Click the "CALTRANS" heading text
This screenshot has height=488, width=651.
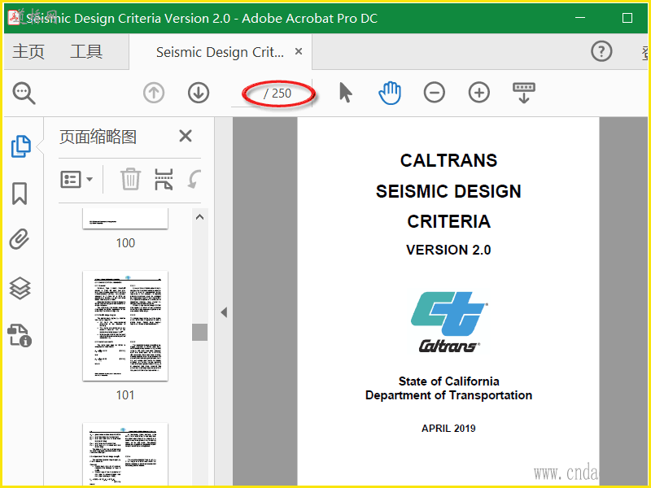tap(448, 160)
